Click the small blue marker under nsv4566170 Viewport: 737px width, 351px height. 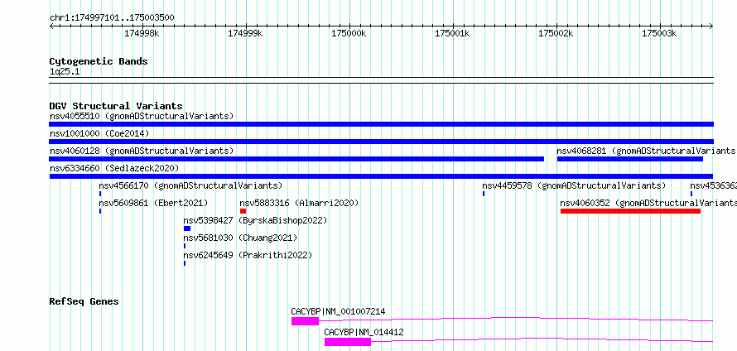coord(100,194)
